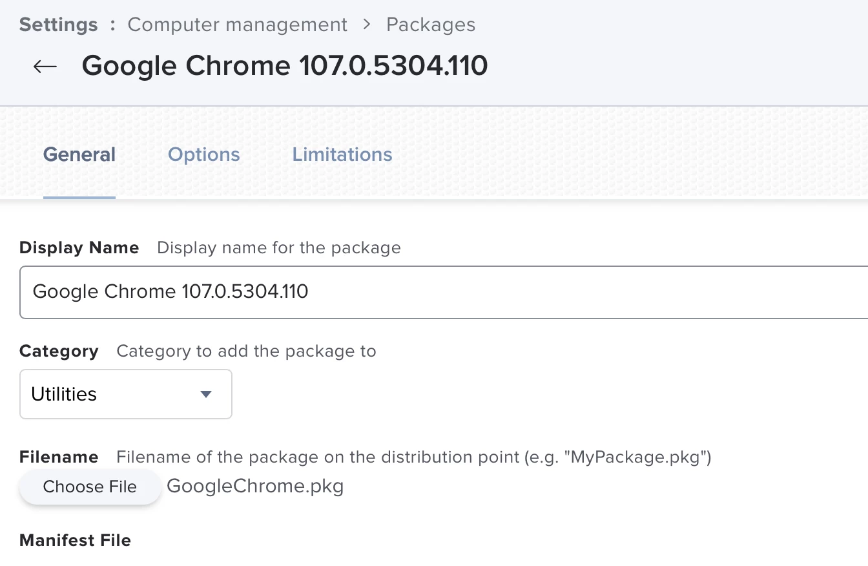
Task: Open the General tab
Action: (79, 154)
